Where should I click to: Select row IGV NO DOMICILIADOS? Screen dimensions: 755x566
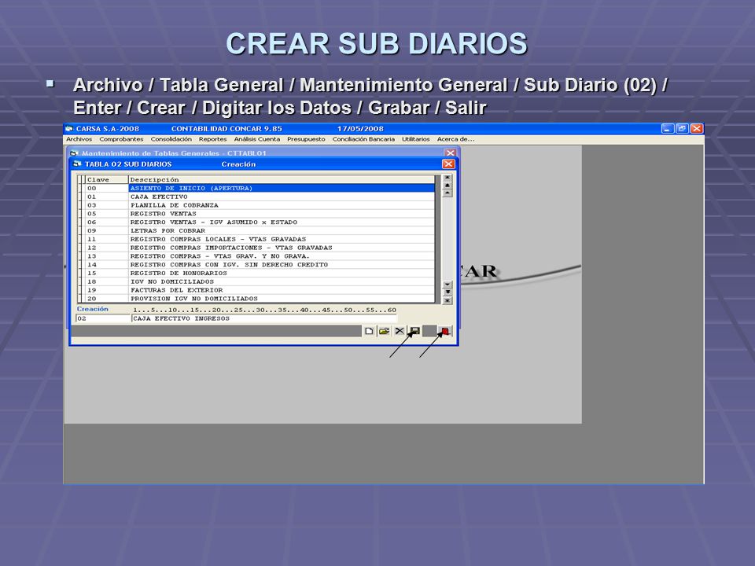pyautogui.click(x=260, y=281)
